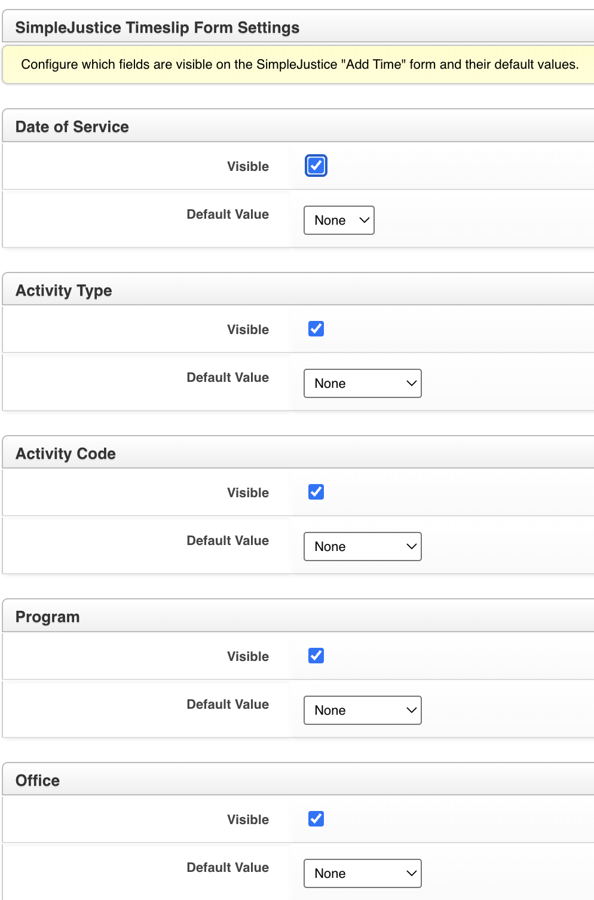Click the Program section header
Screen dimensions: 594x900
pyautogui.click(x=298, y=616)
